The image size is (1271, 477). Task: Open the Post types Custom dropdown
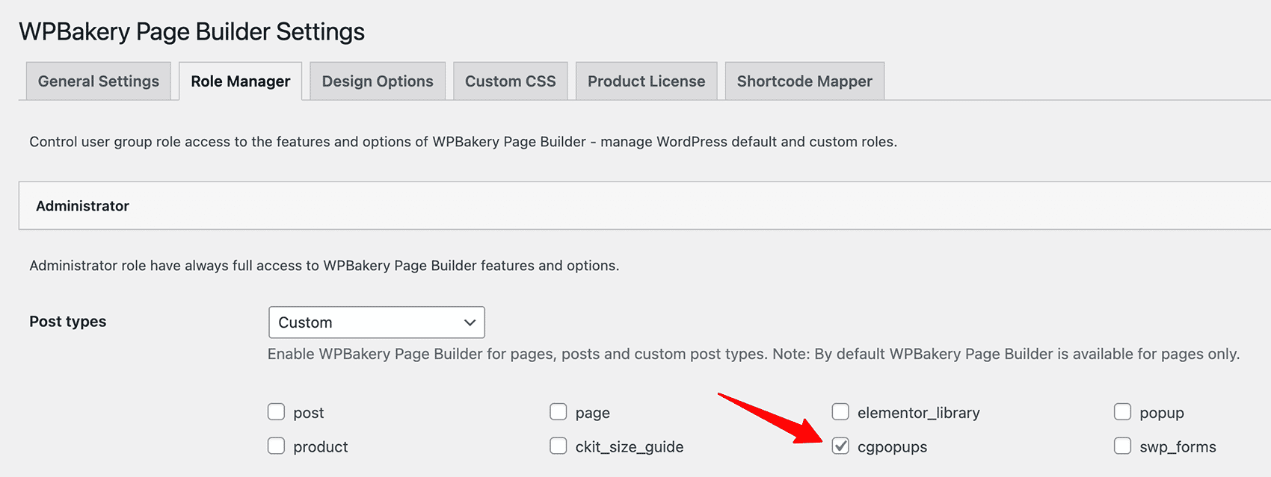click(377, 322)
